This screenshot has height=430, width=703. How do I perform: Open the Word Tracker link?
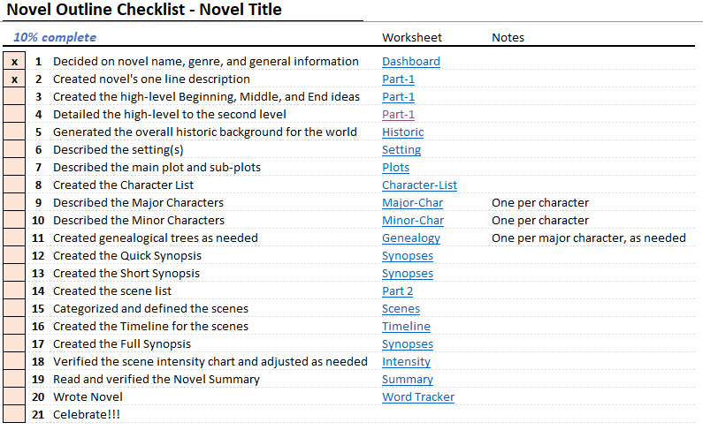point(417,397)
